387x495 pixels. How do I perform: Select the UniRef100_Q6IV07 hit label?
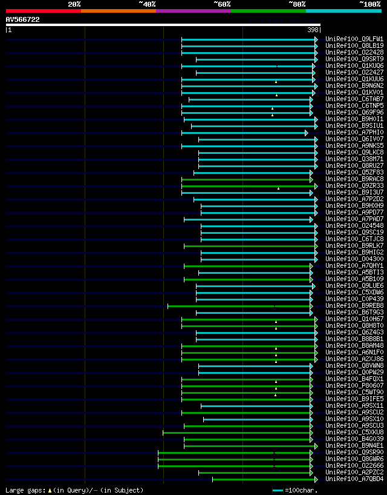click(354, 139)
